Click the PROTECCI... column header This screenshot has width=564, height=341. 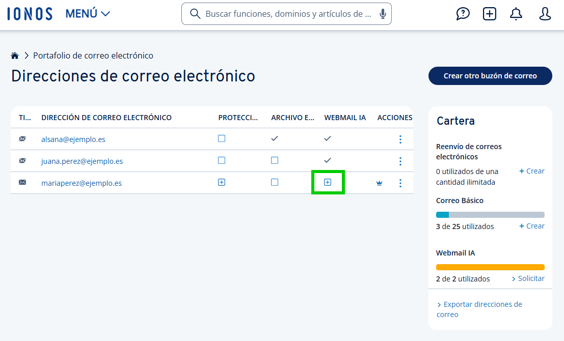[238, 118]
